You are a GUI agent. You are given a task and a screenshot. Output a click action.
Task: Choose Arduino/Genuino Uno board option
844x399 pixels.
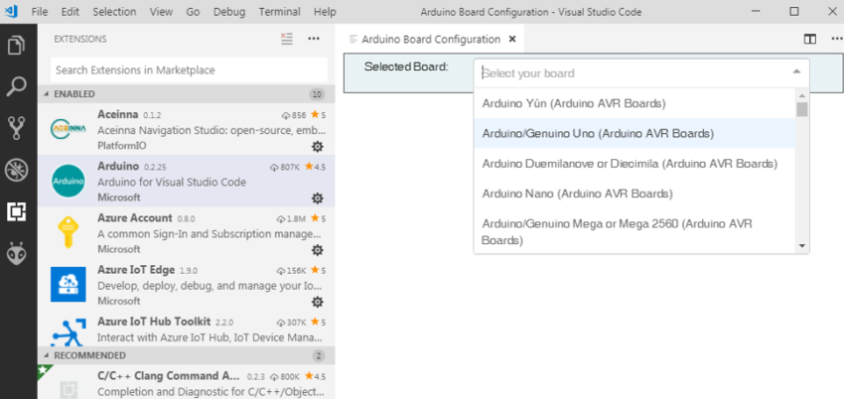(598, 133)
